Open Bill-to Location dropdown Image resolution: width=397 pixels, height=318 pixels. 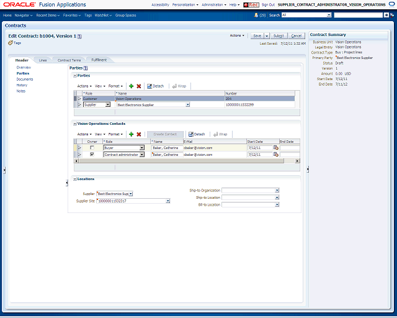(x=277, y=204)
